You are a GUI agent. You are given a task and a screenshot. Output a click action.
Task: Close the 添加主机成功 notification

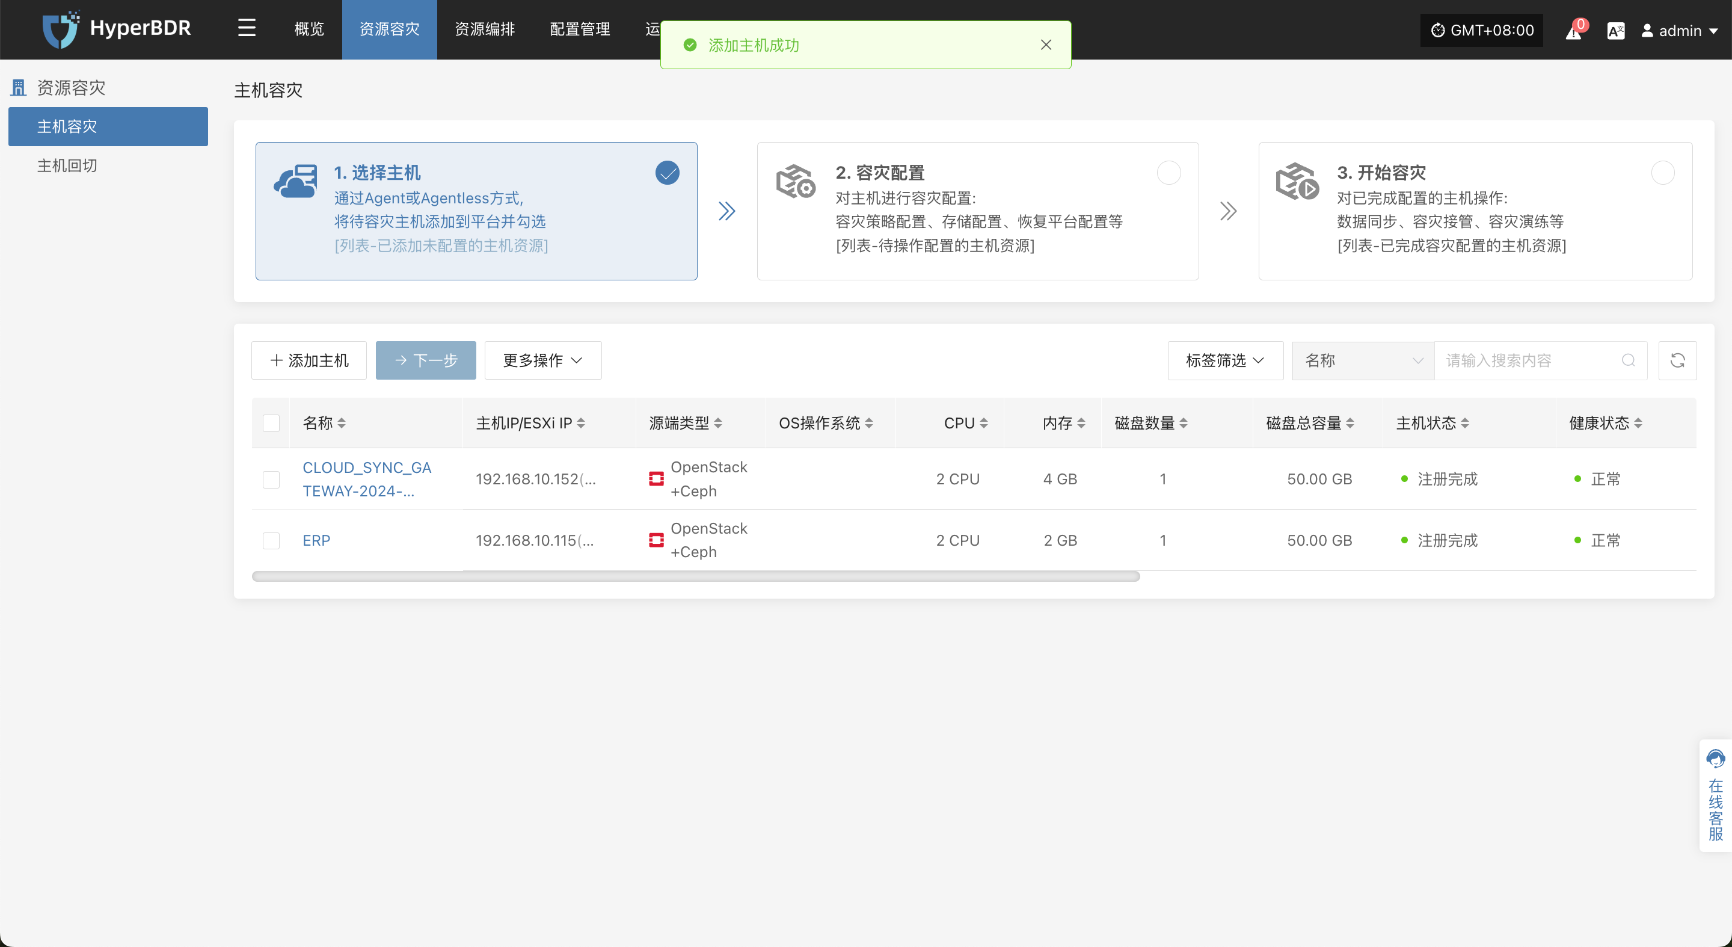[x=1046, y=45]
